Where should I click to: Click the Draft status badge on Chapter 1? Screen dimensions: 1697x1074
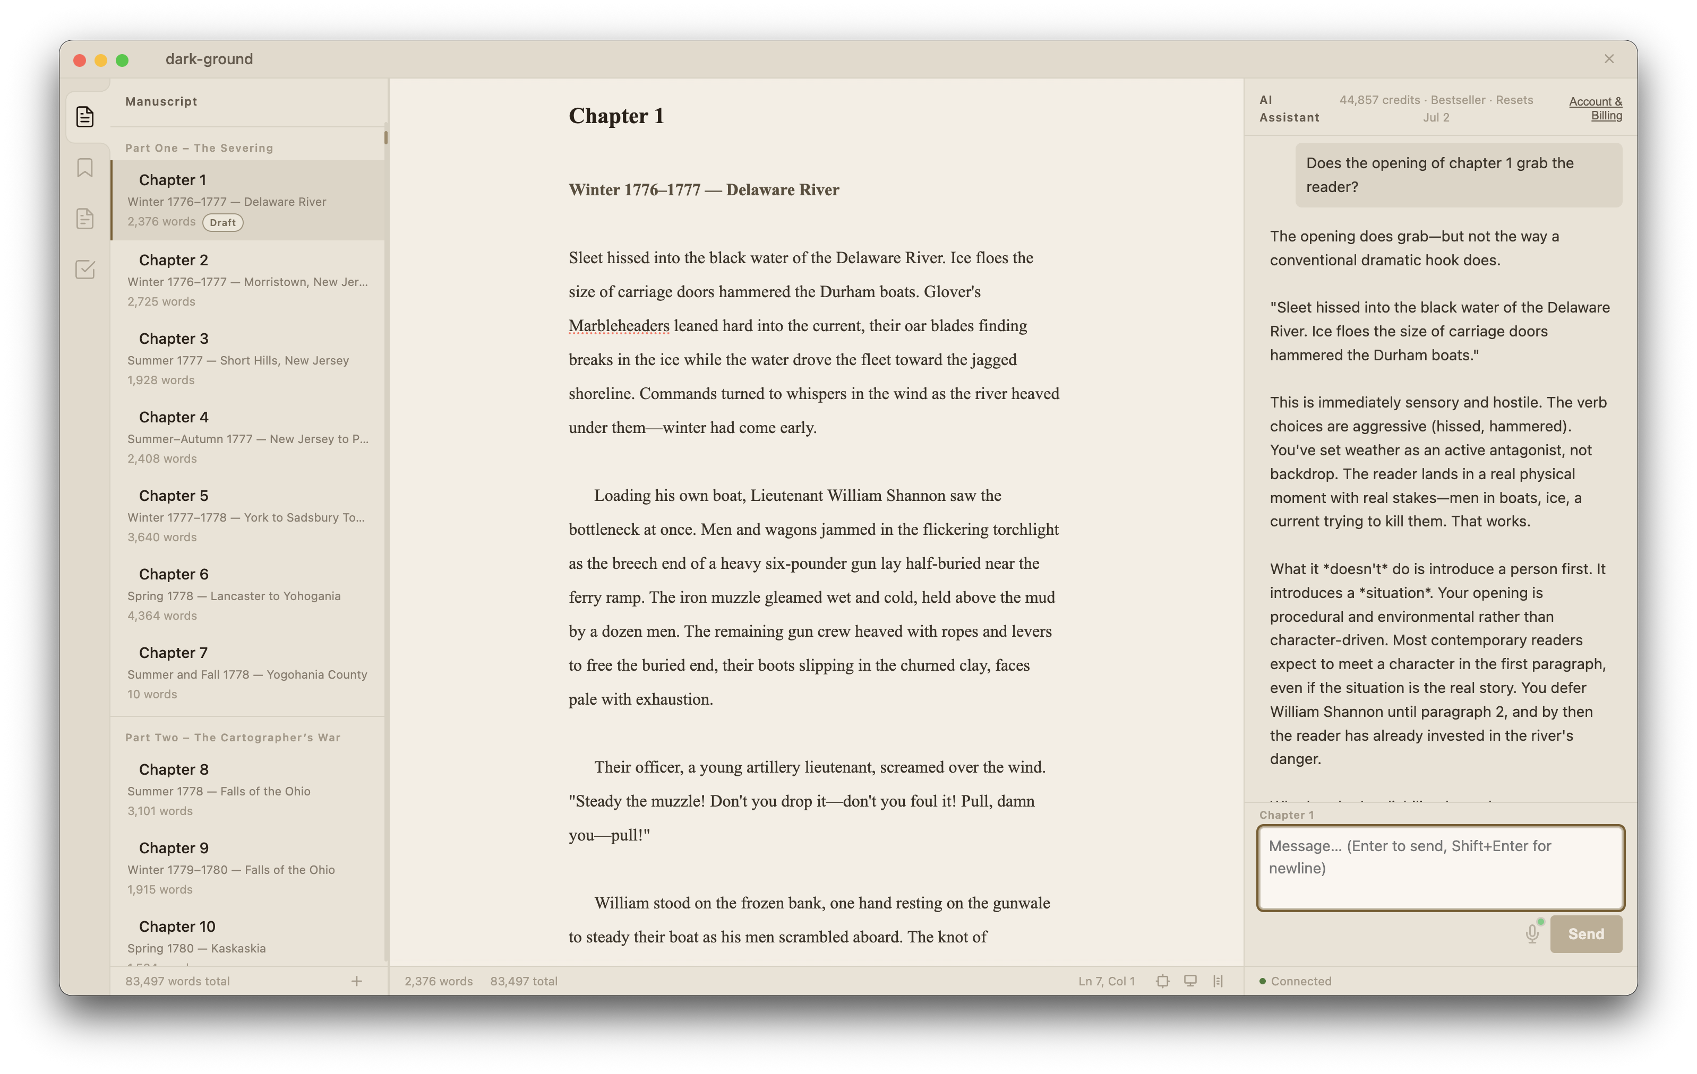coord(222,222)
